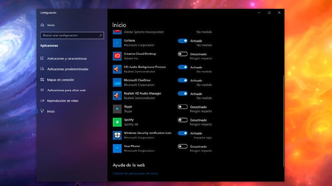Enable Skype at startup
The width and height of the screenshot is (332, 186).
[182, 107]
